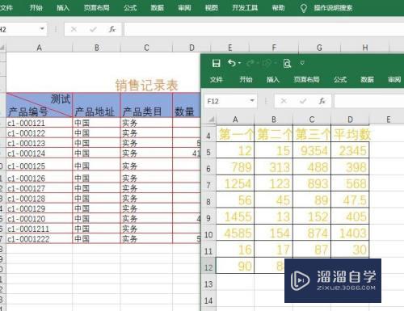Viewport: 404px width, 311px height.
Task: Open 数据 tab in back window
Action: pyautogui.click(x=157, y=7)
